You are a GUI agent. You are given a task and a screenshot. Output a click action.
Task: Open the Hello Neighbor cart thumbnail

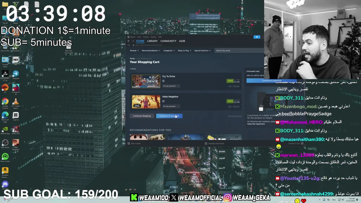[x=146, y=102]
